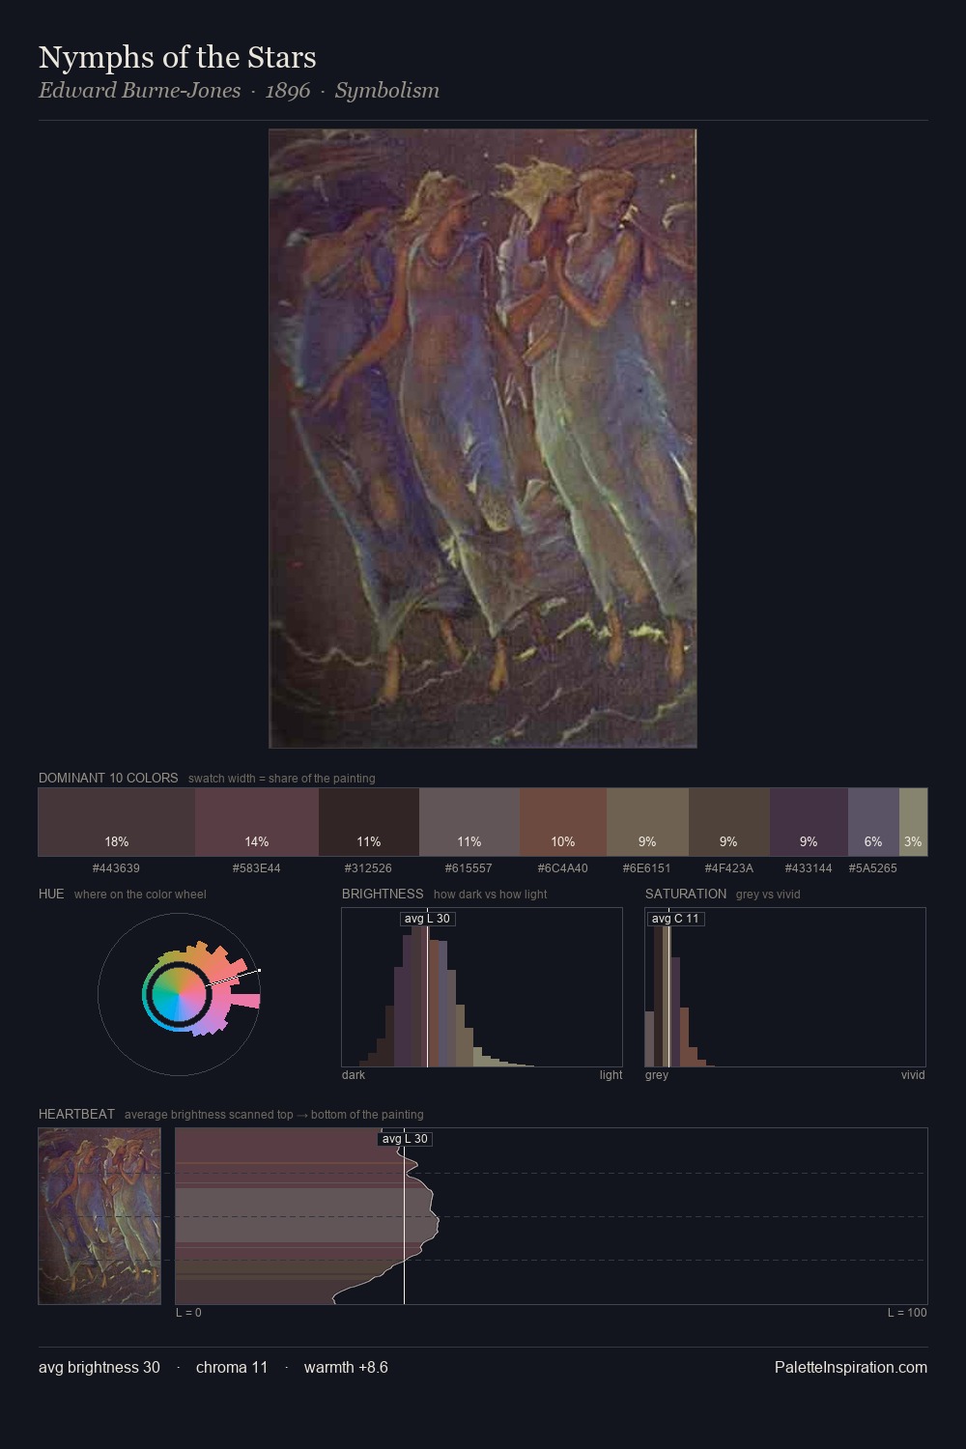Image resolution: width=966 pixels, height=1449 pixels.
Task: Click the Edward Burne-Jones artist subtitle
Action: [140, 90]
